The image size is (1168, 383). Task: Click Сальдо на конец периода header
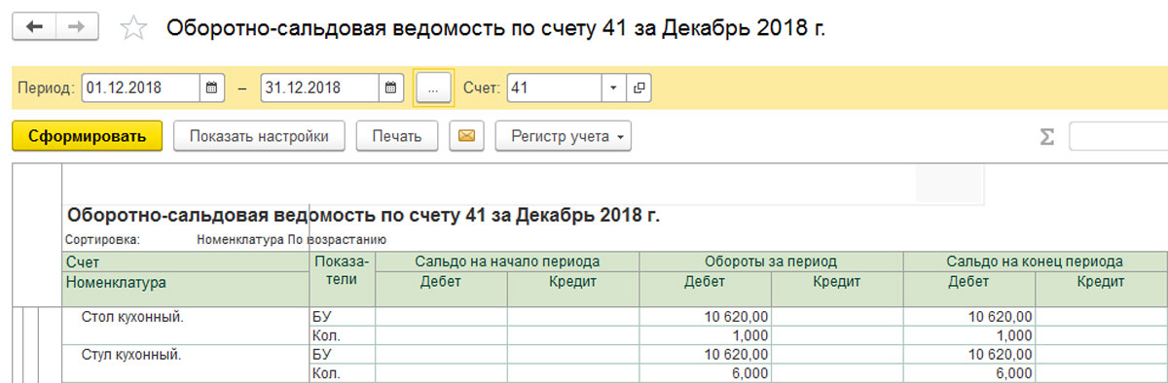tap(1035, 261)
